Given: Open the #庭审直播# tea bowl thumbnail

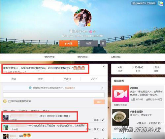Looking at the screenshot, I should coord(120,117).
